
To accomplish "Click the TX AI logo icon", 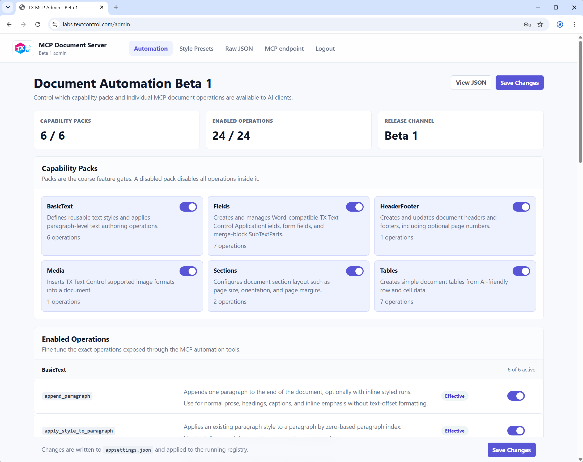I will [23, 48].
